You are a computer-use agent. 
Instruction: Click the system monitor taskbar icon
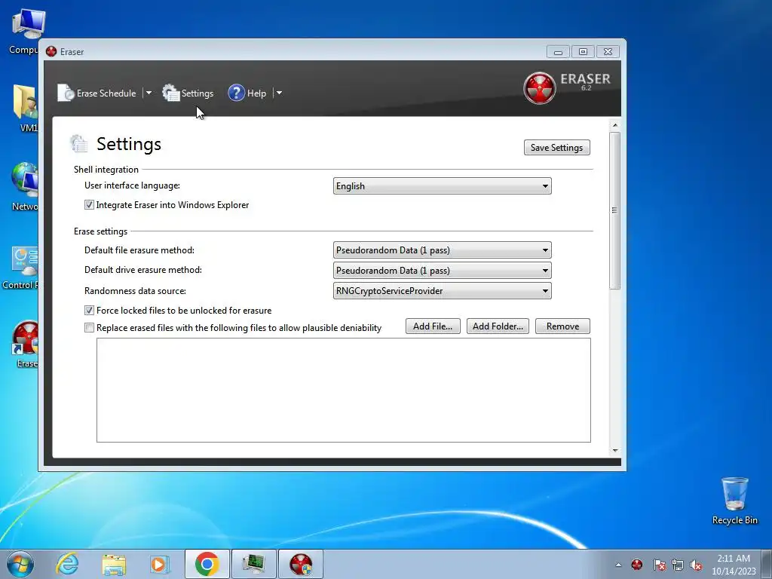click(x=253, y=564)
